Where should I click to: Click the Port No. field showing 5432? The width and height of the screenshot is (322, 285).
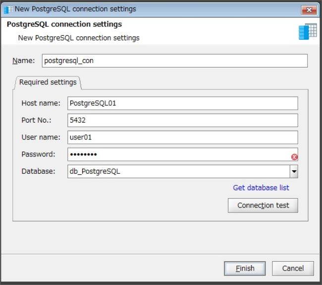tap(183, 120)
